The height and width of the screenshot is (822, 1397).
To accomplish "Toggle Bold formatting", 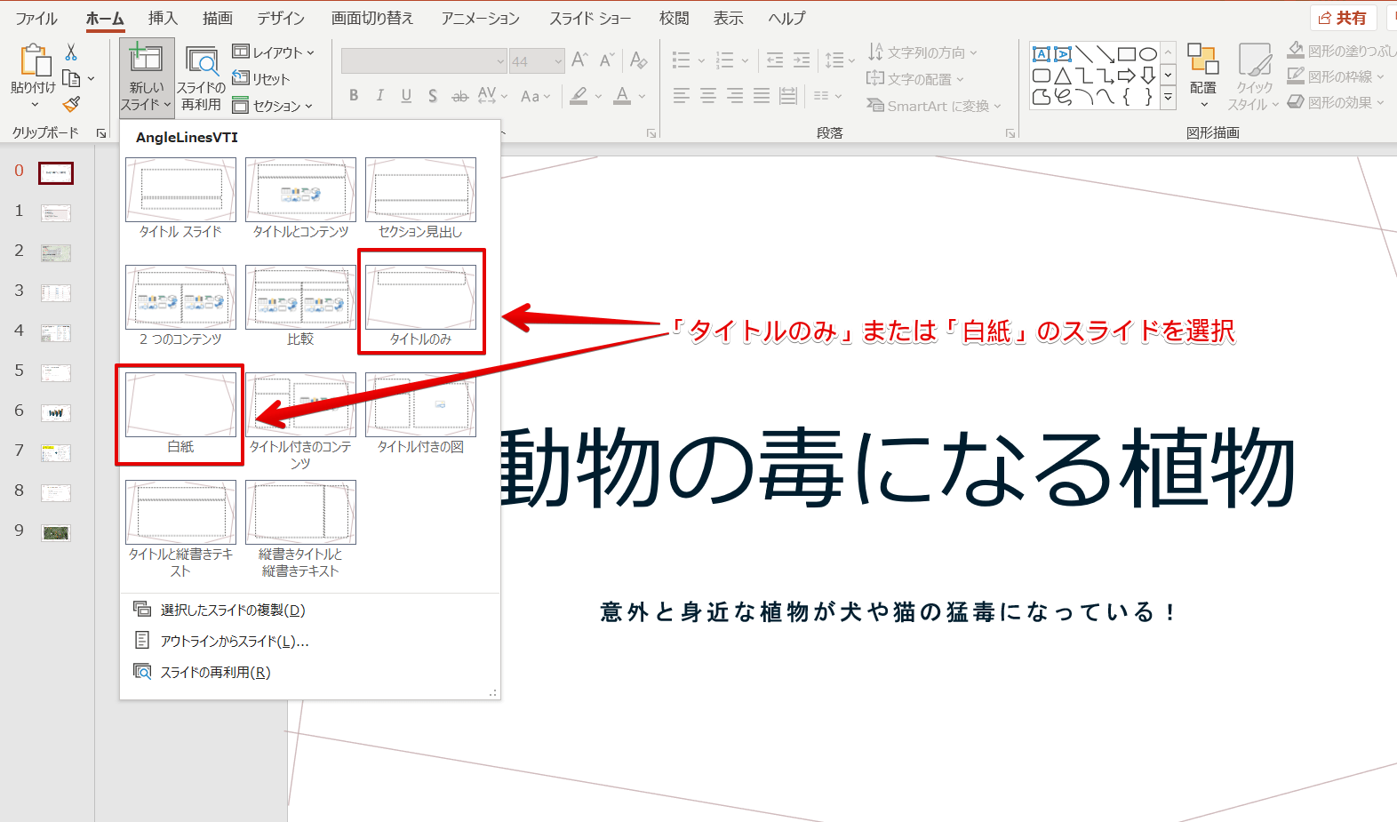I will coord(354,96).
